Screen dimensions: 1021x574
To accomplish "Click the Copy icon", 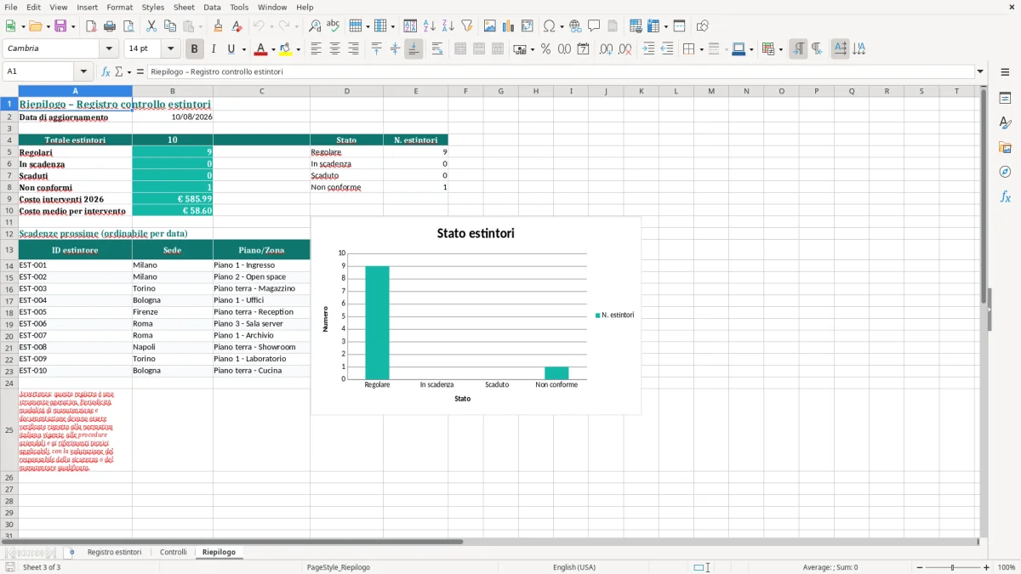I will [169, 26].
